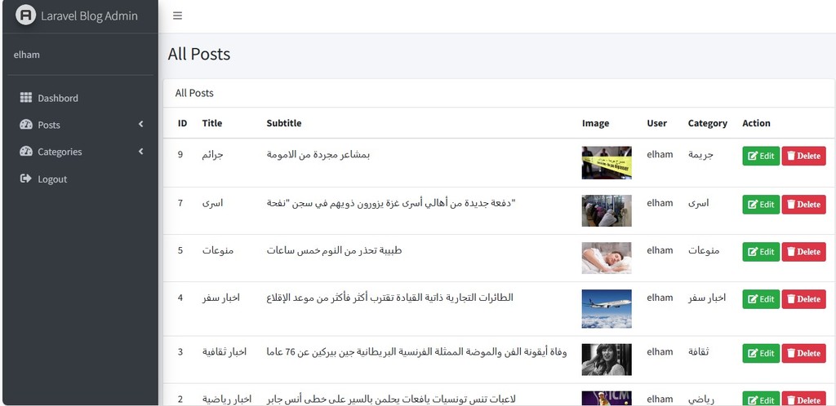Open sleeping person thumbnail of post 5

tap(607, 258)
